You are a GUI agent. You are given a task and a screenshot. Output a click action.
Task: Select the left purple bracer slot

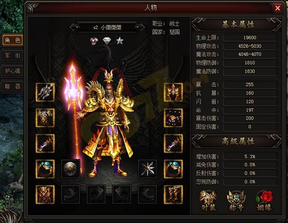(45, 143)
